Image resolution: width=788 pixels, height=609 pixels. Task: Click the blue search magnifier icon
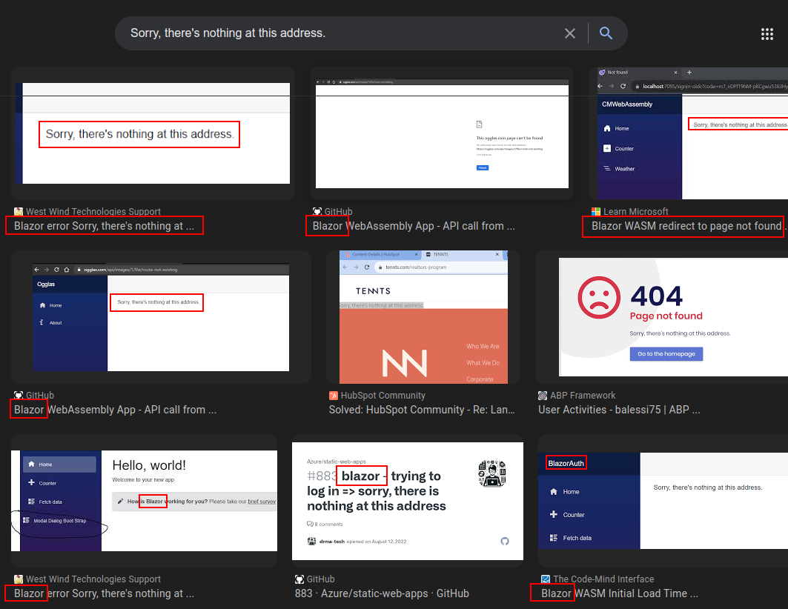pos(606,33)
